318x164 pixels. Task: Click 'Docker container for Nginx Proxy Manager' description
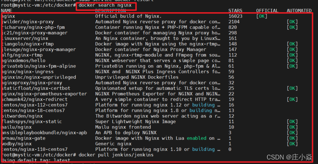coord(151,50)
